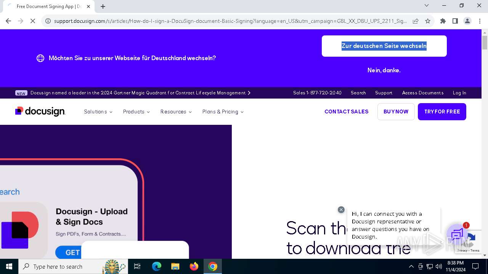
Task: Share this page icon in address bar
Action: point(416,21)
